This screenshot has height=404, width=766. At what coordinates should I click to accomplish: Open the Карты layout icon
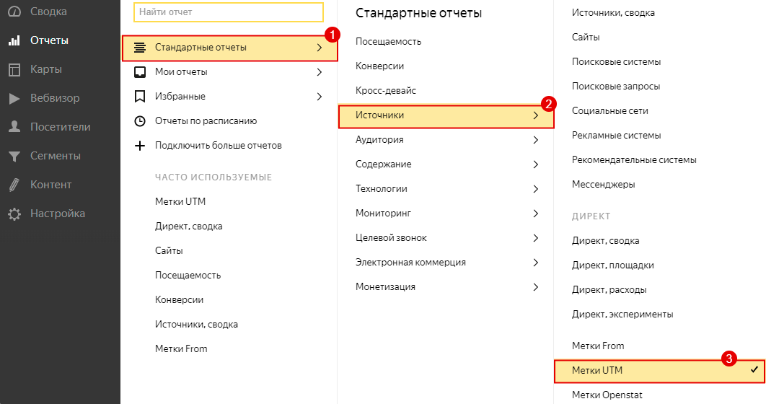point(14,70)
